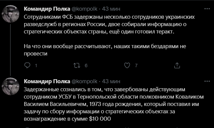Open Командир Полка profile from second tweet name
214x128 pixels.
click(47, 81)
